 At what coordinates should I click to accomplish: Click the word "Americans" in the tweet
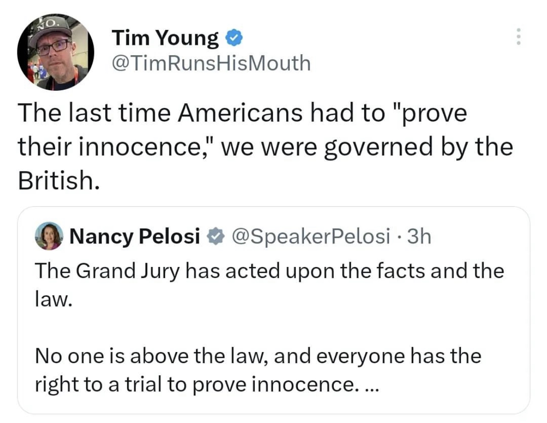click(240, 113)
